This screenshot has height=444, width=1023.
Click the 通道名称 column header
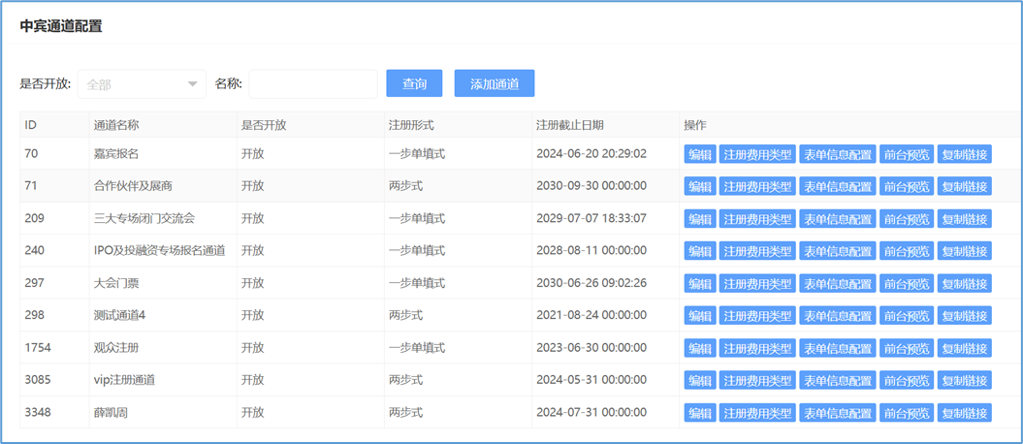(116, 125)
